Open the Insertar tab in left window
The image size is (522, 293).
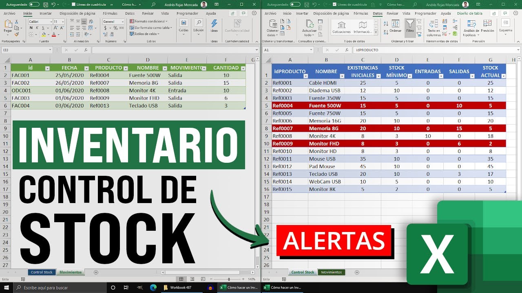(46, 13)
